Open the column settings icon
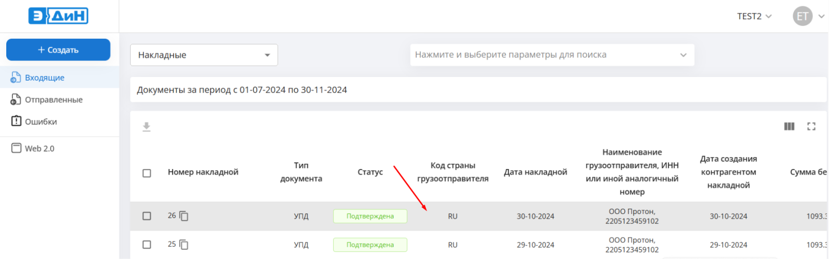Screen dimensions: 829x259 (x=789, y=126)
